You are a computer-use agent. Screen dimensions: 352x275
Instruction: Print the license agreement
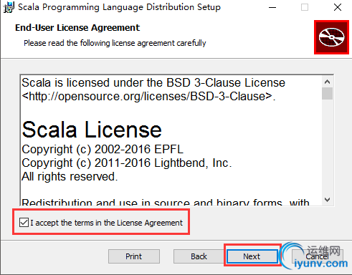pyautogui.click(x=134, y=256)
